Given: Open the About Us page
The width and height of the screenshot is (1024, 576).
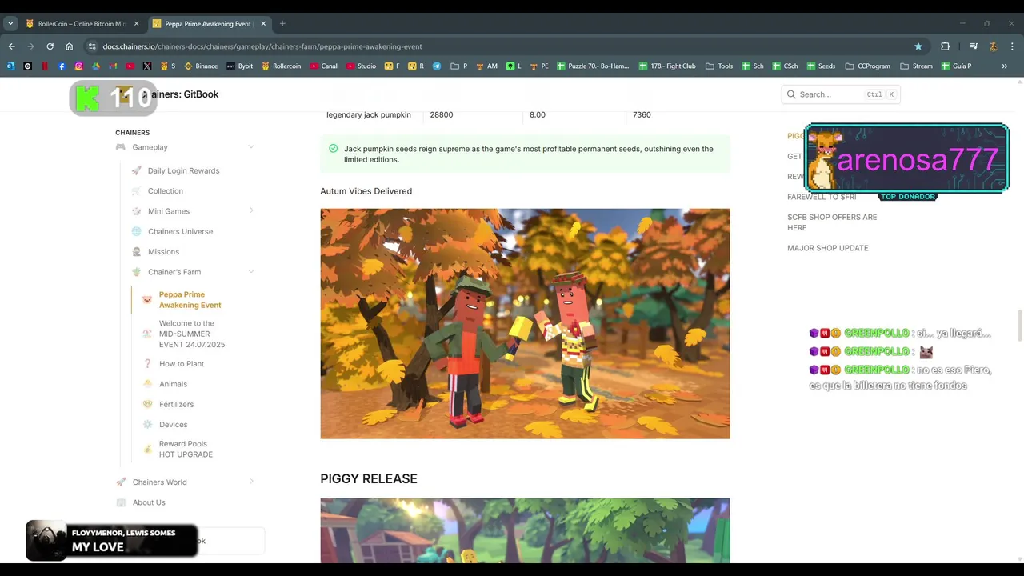Looking at the screenshot, I should click(149, 502).
